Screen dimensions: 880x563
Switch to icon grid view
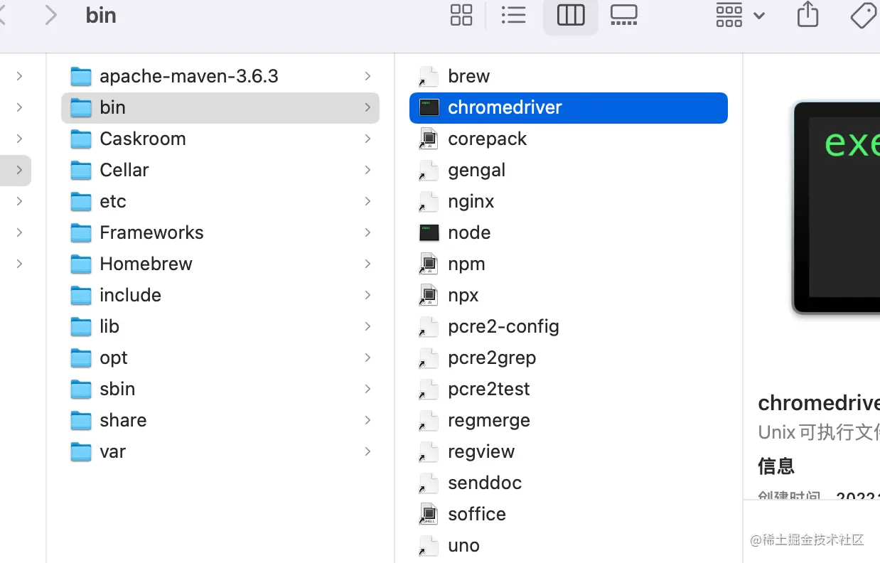461,15
